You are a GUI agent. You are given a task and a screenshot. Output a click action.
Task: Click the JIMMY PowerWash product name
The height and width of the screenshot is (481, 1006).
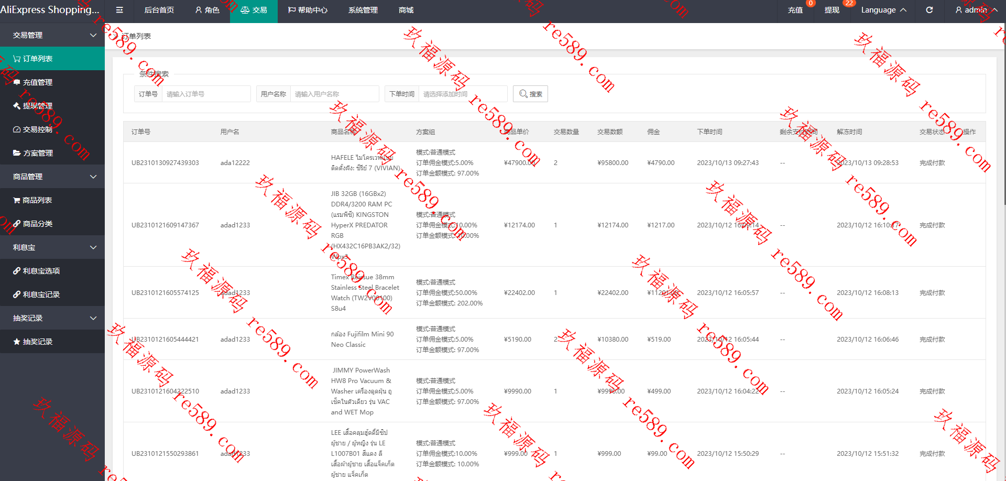tap(361, 391)
